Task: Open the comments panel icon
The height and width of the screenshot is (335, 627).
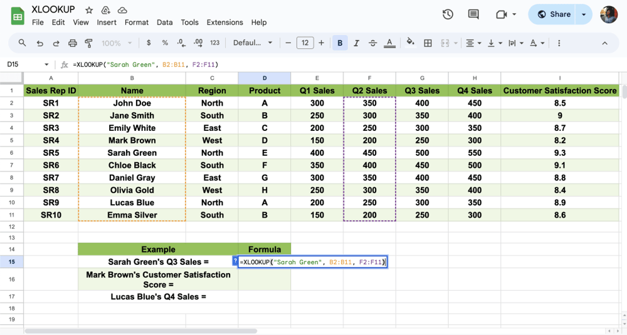Action: pyautogui.click(x=473, y=14)
